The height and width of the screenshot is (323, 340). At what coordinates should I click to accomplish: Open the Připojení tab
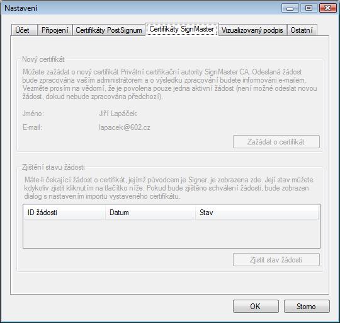click(x=55, y=30)
